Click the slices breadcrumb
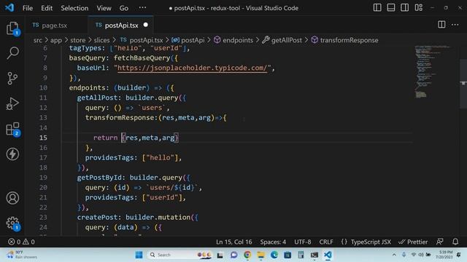 coord(102,40)
